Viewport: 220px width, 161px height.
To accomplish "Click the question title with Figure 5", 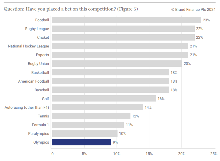I will (x=71, y=9).
